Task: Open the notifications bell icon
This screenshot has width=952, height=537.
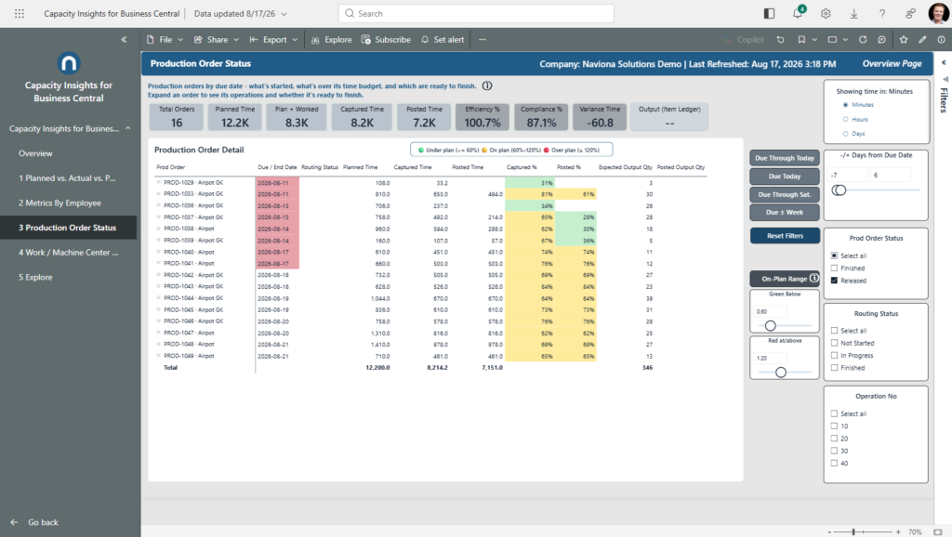Action: tap(798, 13)
